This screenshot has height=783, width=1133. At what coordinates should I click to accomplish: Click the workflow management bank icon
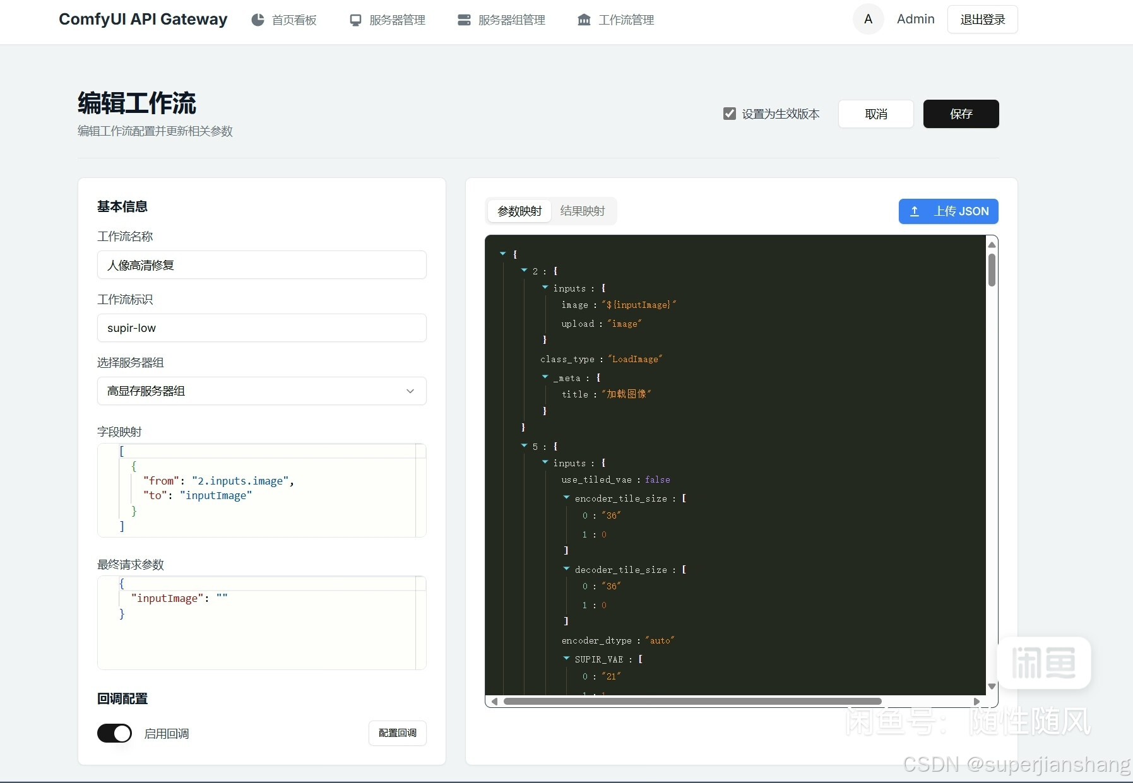point(584,20)
